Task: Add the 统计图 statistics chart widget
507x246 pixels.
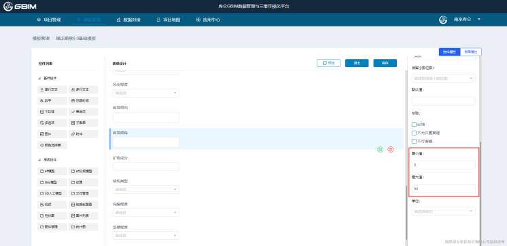Action: point(84,226)
